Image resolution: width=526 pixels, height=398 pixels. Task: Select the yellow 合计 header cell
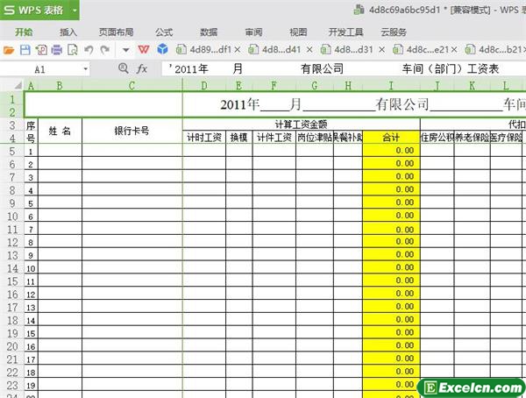(391, 138)
